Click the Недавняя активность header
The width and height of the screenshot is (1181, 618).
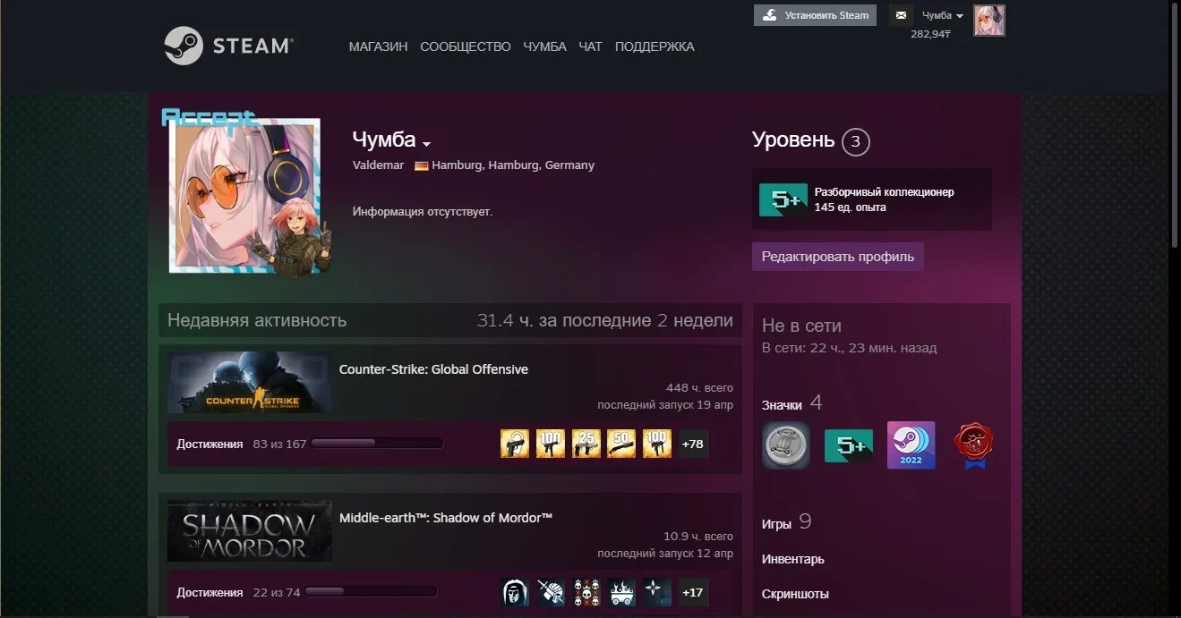(x=257, y=320)
